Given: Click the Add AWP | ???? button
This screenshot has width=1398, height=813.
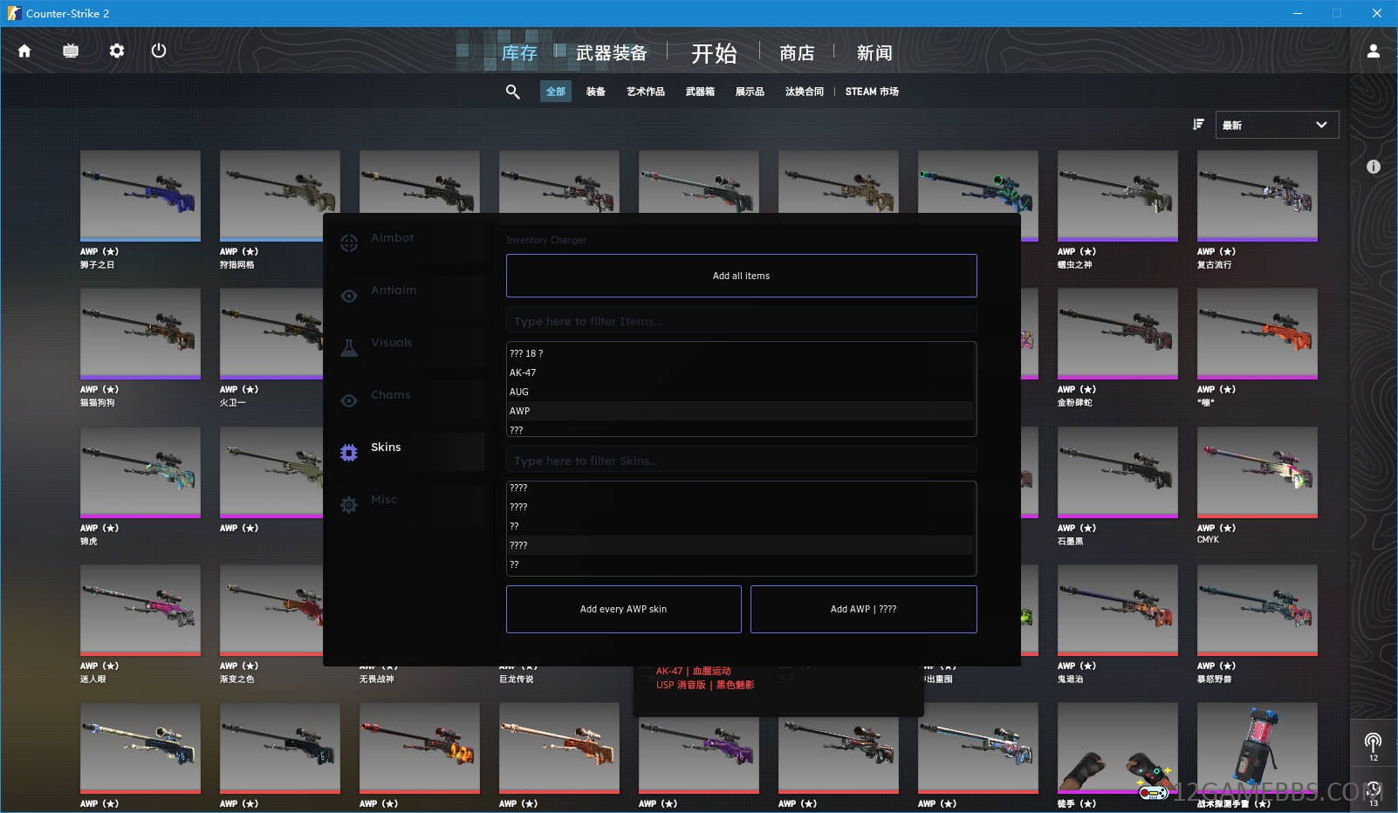Looking at the screenshot, I should [x=863, y=609].
